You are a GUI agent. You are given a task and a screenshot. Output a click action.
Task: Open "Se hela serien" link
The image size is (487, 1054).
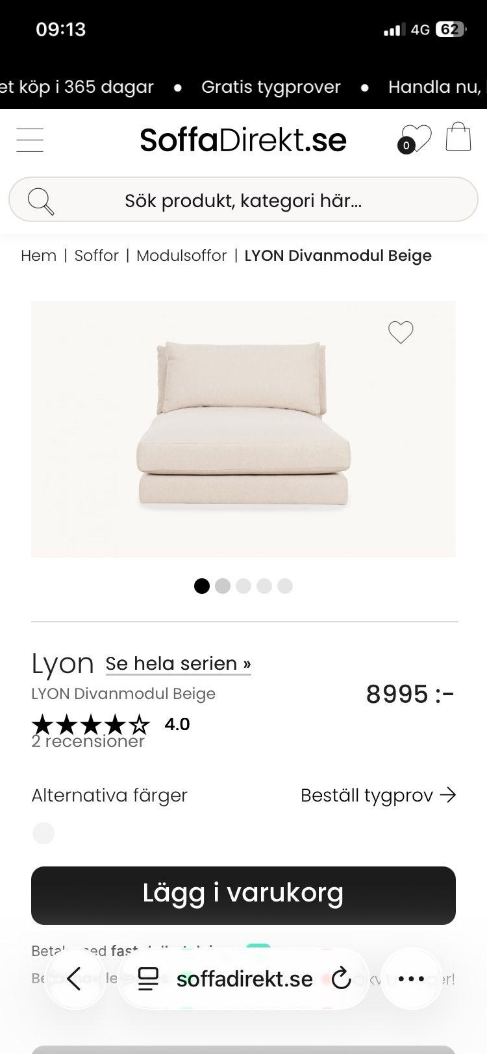tap(178, 663)
